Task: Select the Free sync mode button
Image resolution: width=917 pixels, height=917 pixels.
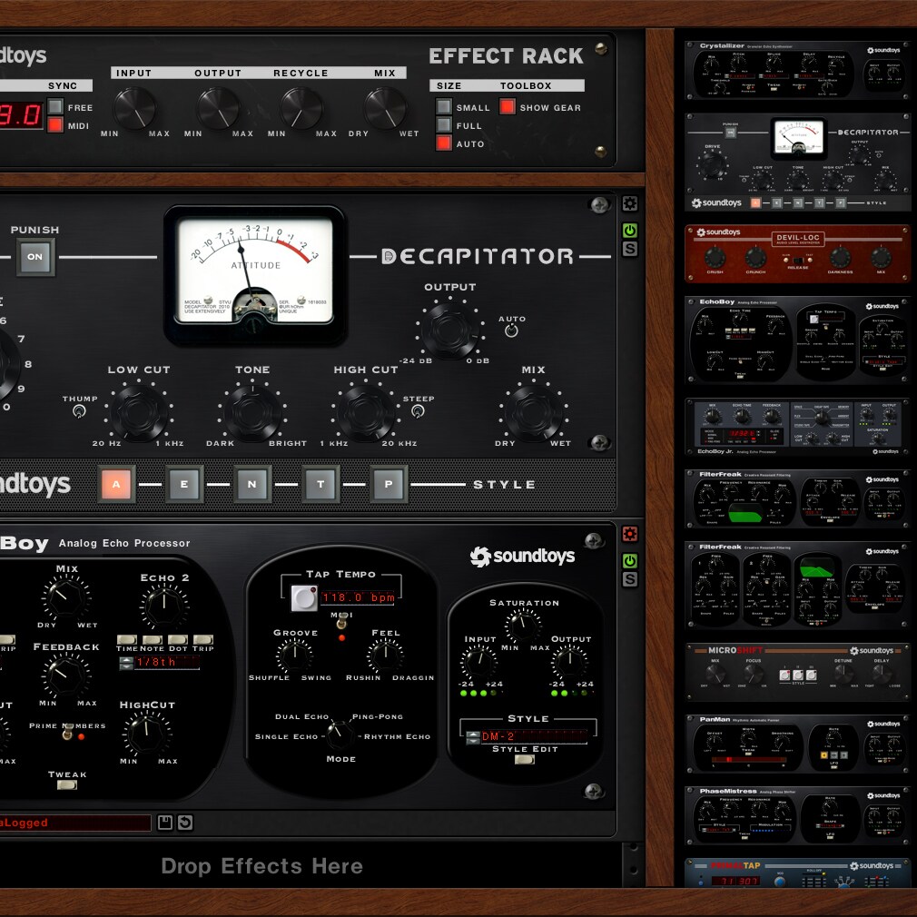Action: (55, 106)
